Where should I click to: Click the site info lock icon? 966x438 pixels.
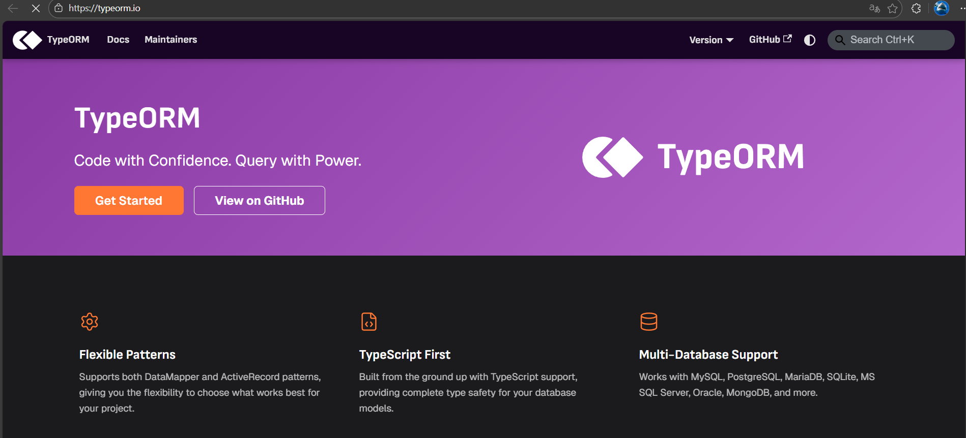coord(59,8)
